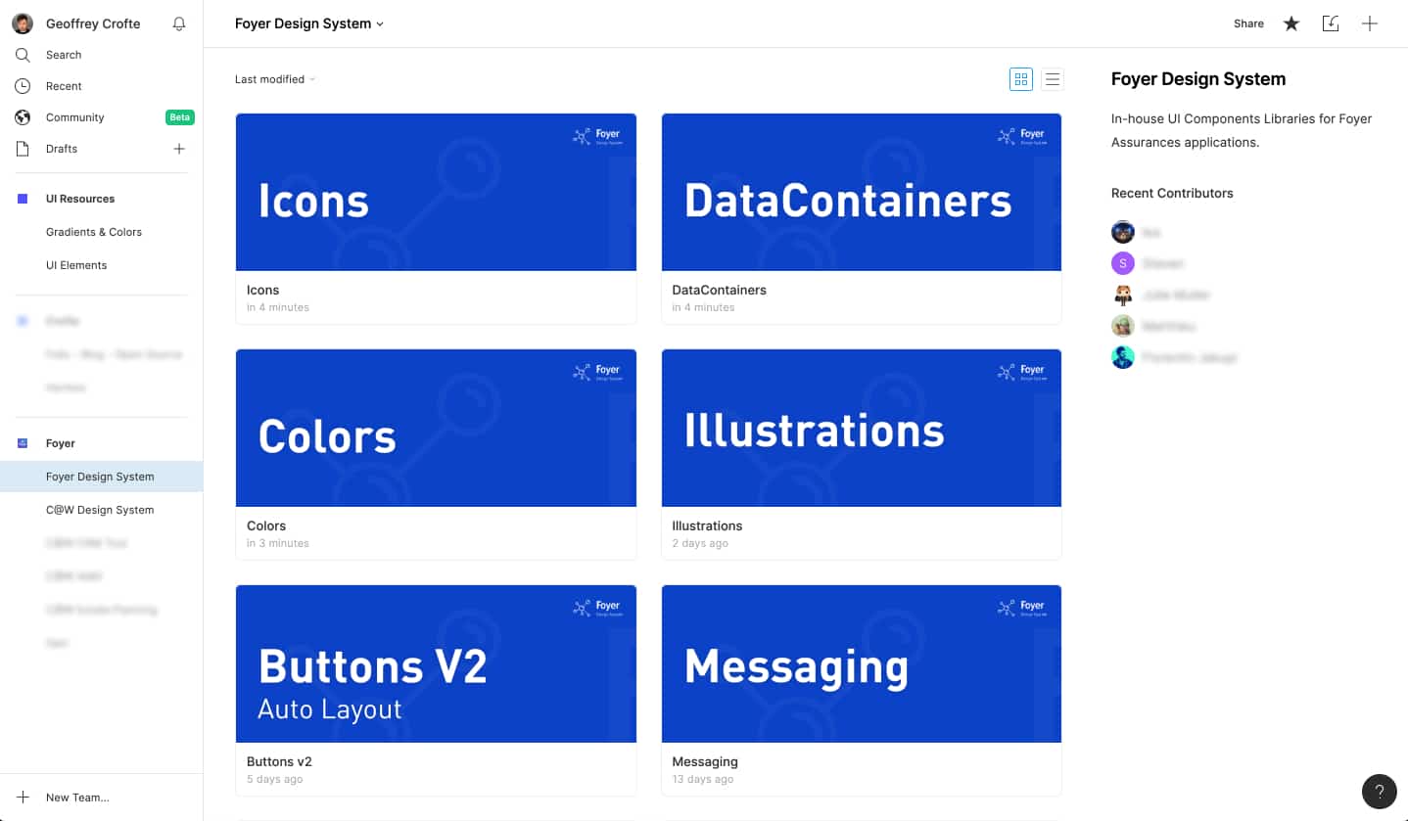Switch to grid view
1408x821 pixels.
tap(1021, 79)
